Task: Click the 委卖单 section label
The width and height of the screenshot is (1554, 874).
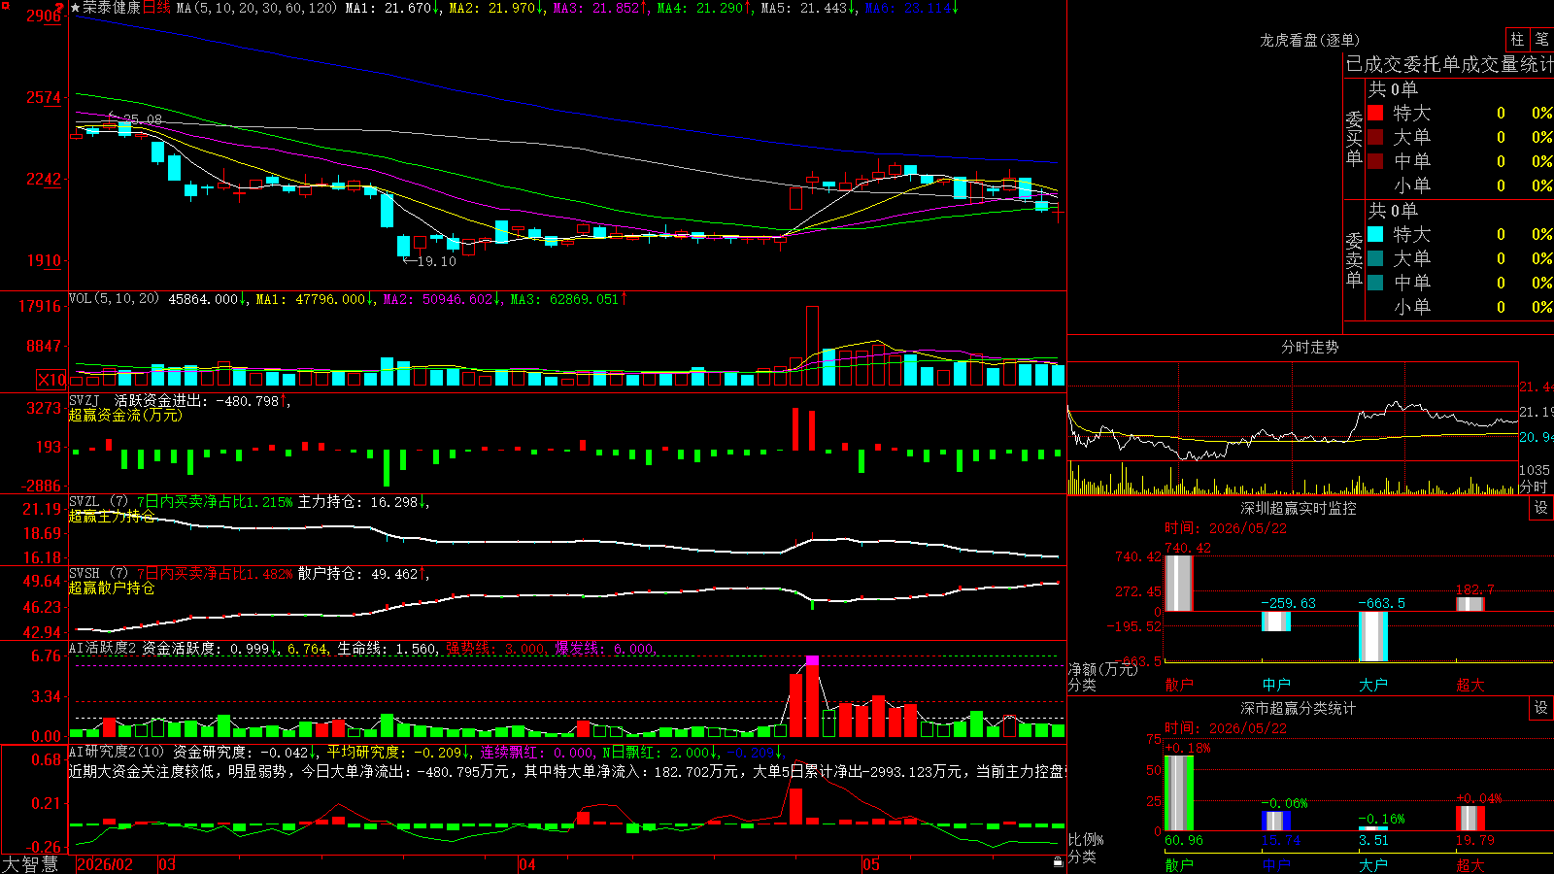Action: click(1354, 258)
